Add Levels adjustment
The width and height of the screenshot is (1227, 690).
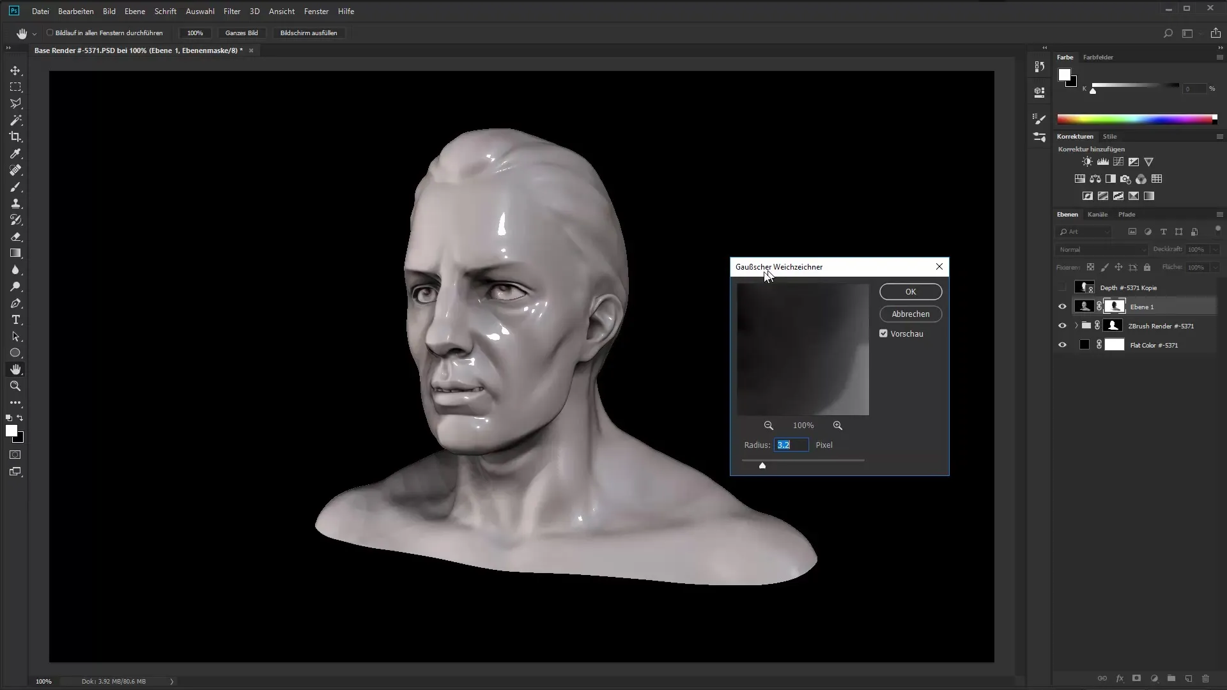pyautogui.click(x=1102, y=162)
